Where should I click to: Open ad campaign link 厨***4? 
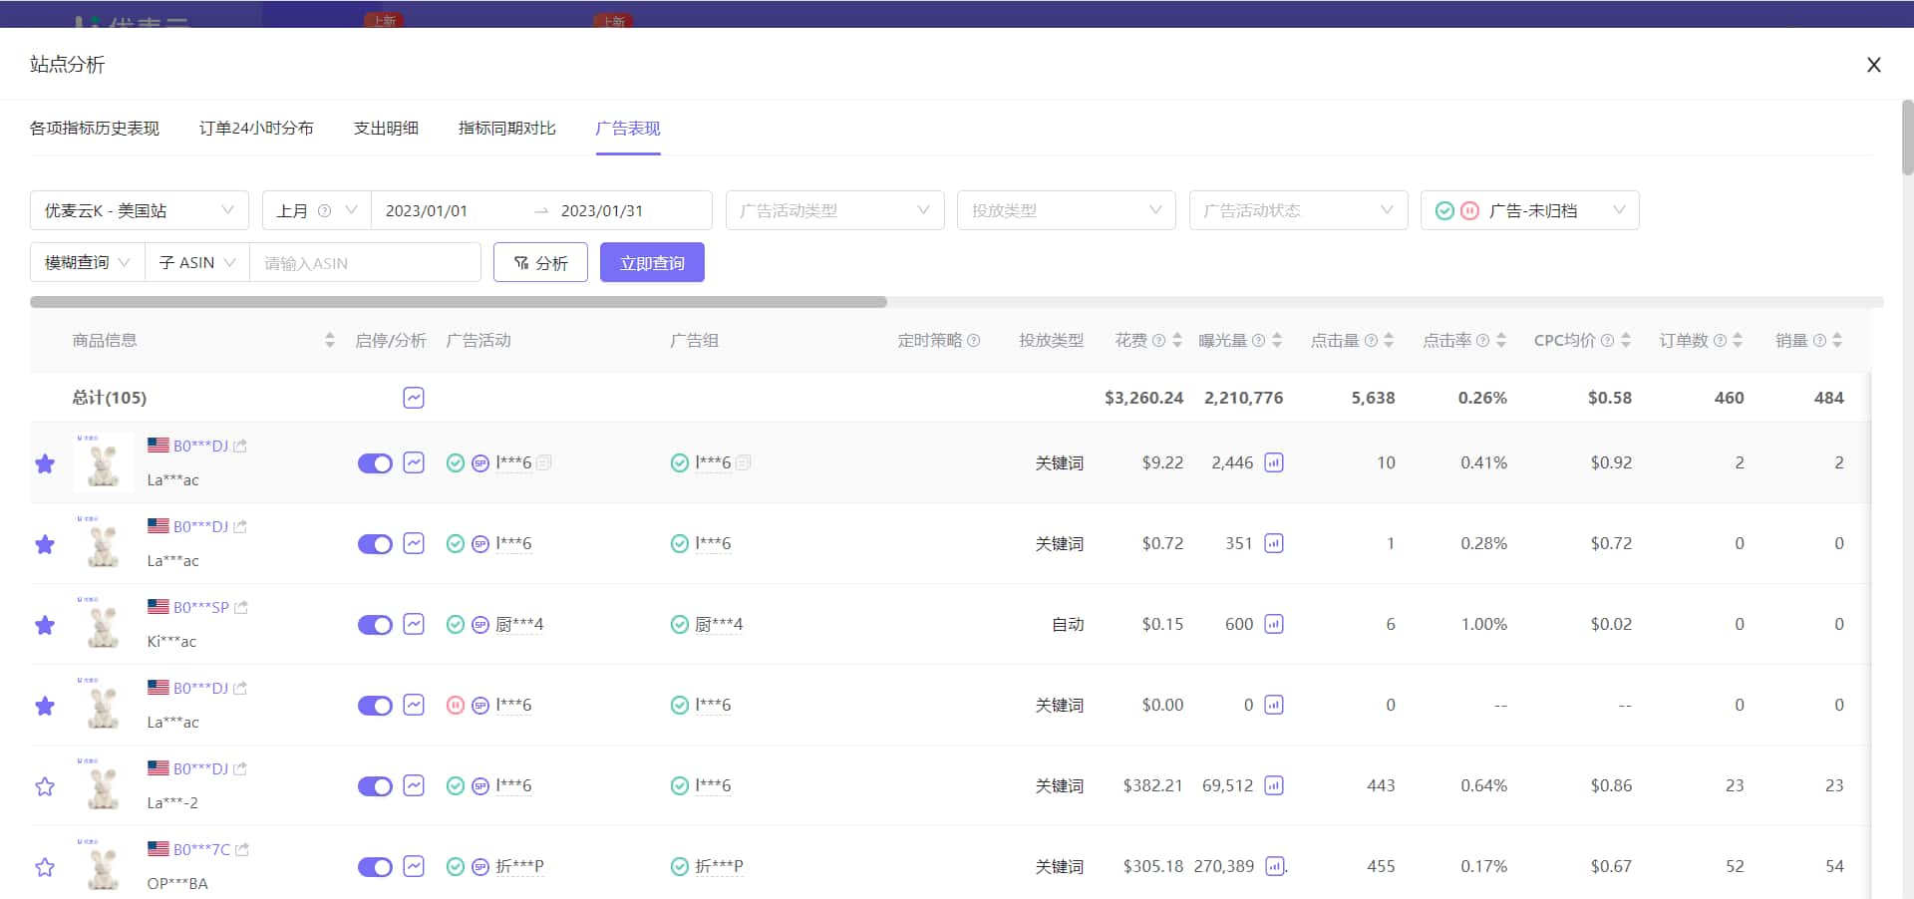tap(519, 624)
